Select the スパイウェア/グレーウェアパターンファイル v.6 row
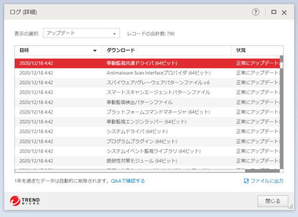Screen dimensions: 298x217 tap(147, 83)
